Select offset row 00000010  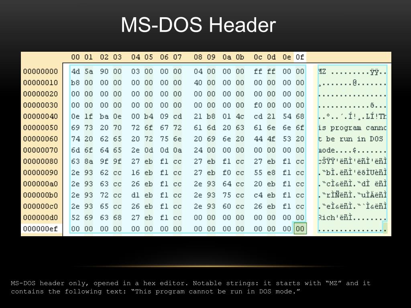click(x=41, y=83)
